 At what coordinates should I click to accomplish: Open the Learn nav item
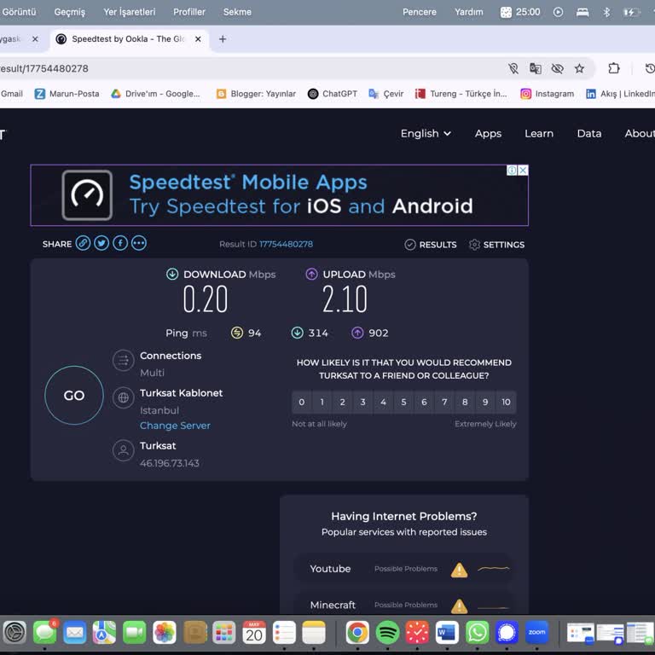pos(539,133)
